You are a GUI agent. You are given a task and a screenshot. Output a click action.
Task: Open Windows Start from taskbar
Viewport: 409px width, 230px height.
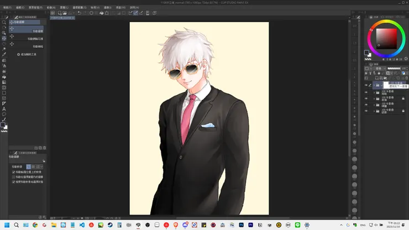click(x=7, y=225)
